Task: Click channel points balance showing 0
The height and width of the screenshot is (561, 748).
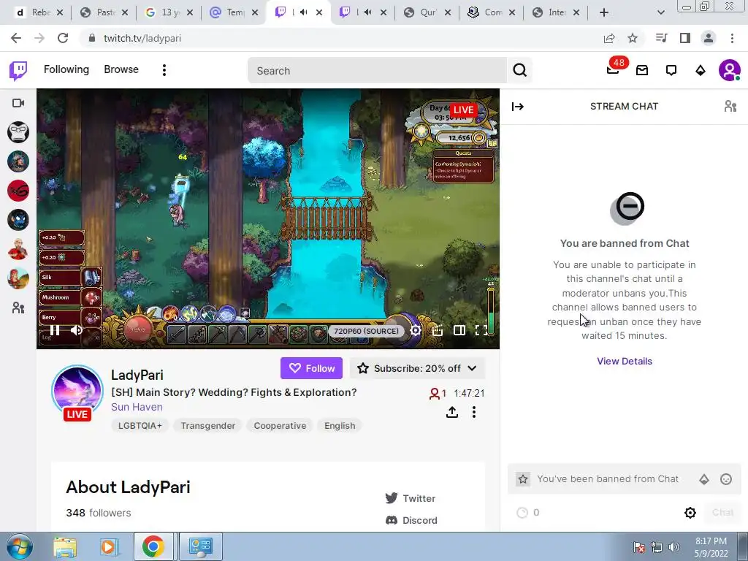Action: coord(529,512)
